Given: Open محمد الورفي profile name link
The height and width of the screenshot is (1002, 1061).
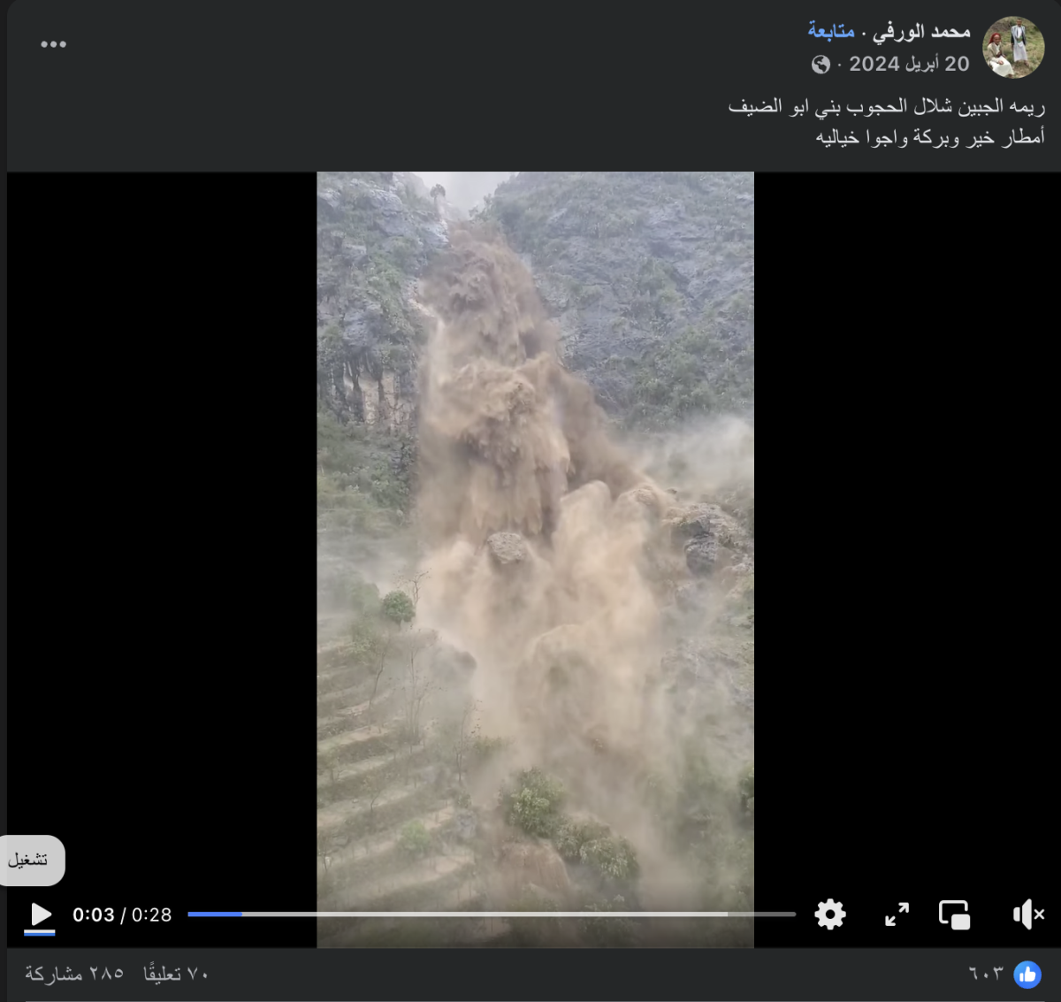Looking at the screenshot, I should (x=921, y=32).
